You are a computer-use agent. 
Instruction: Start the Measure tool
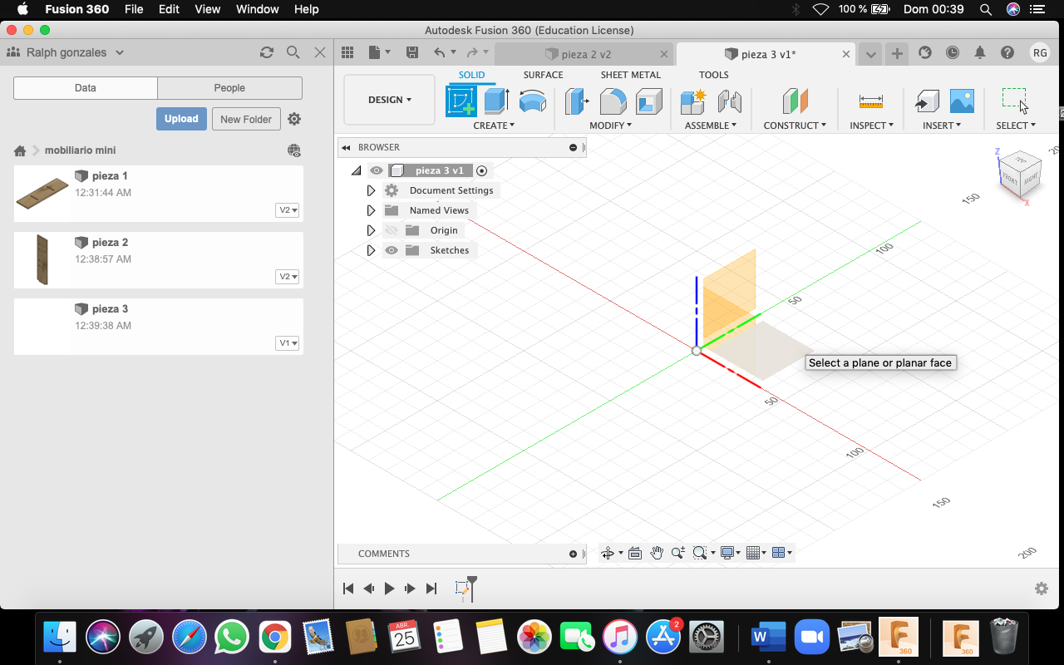(871, 101)
